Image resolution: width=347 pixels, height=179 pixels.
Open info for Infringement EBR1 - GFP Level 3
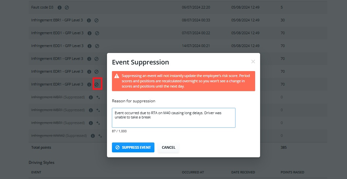(89, 20)
